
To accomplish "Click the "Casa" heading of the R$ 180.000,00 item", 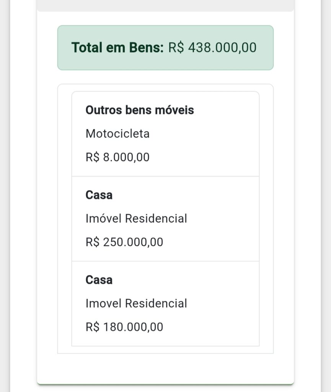I will (99, 280).
